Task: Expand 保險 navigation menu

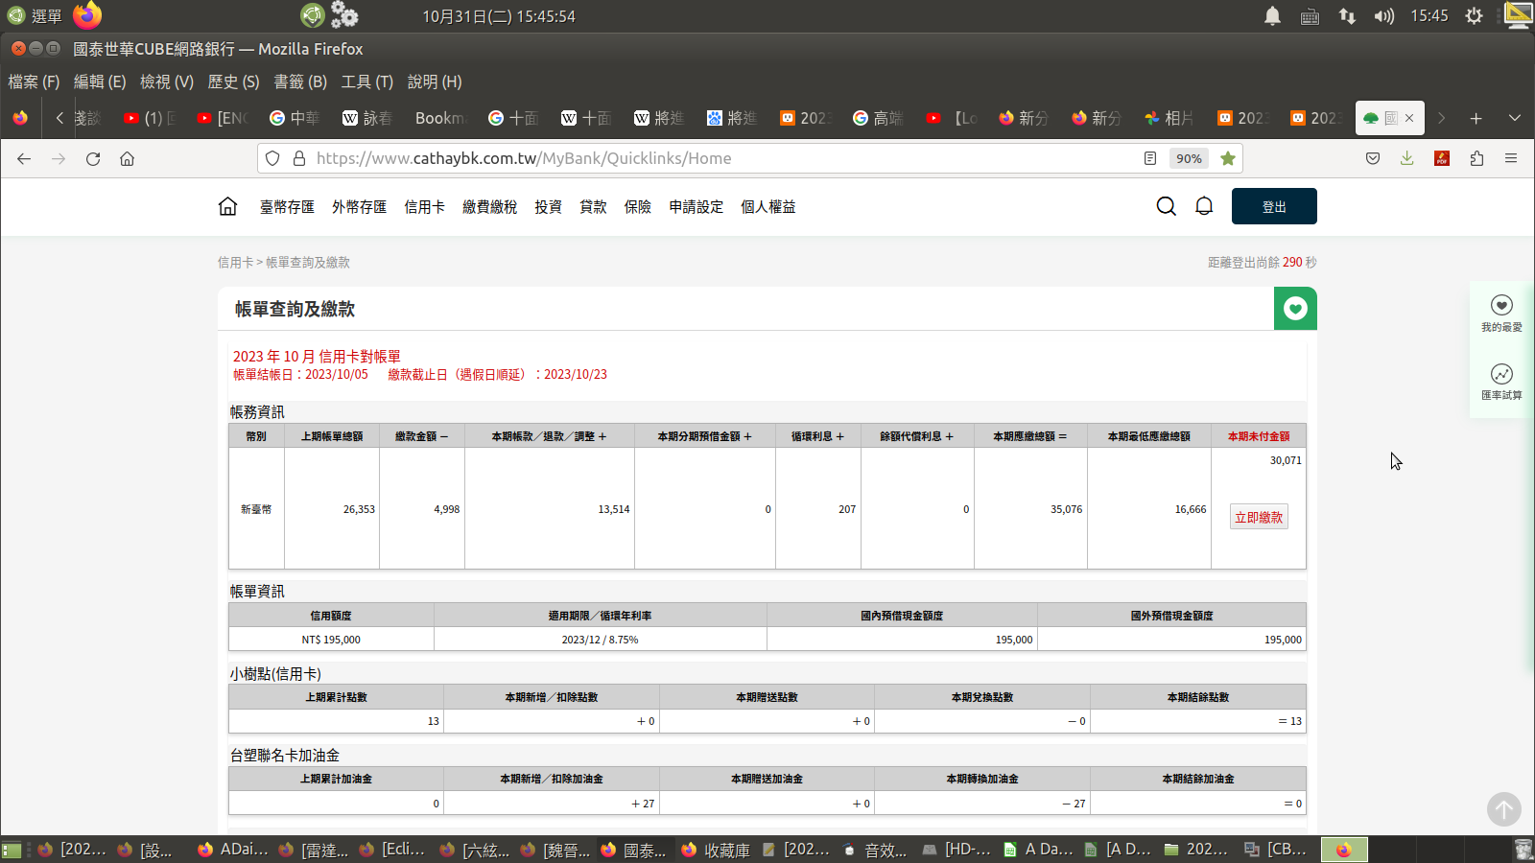Action: (637, 206)
